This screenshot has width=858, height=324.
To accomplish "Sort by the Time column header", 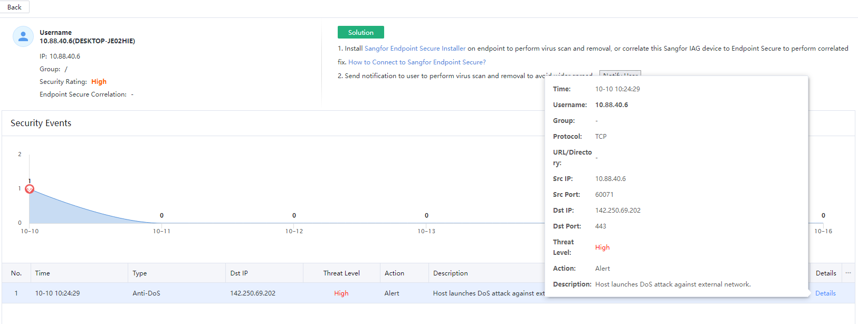I will (43, 273).
